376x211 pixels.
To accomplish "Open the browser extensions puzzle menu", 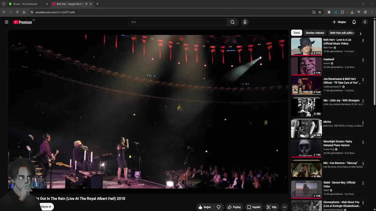I will 342,12.
